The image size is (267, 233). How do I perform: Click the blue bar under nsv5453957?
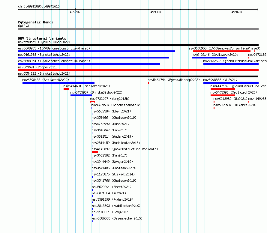81,95
